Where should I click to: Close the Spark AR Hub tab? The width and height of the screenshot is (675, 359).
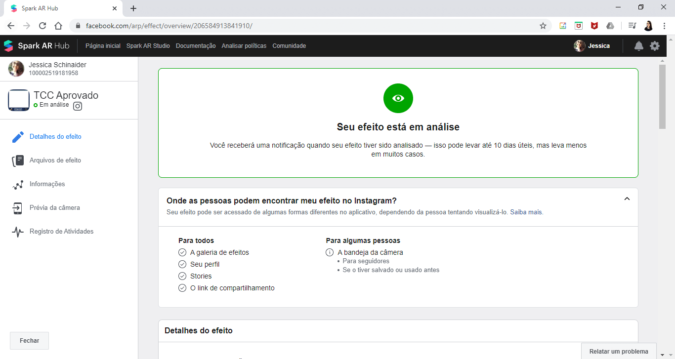[x=115, y=8]
